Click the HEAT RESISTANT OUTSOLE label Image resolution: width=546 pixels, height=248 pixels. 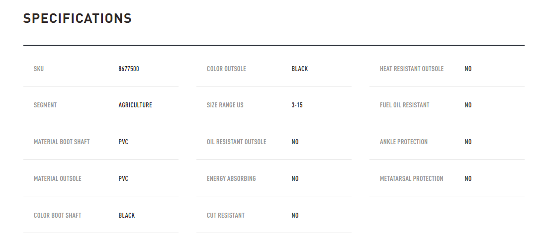[x=412, y=69]
